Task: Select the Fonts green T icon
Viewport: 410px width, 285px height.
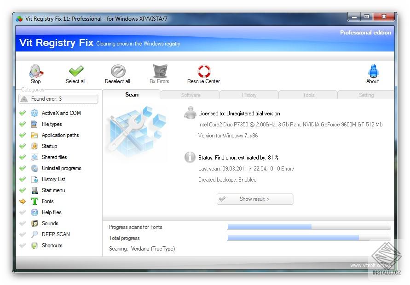Action: tap(34, 201)
